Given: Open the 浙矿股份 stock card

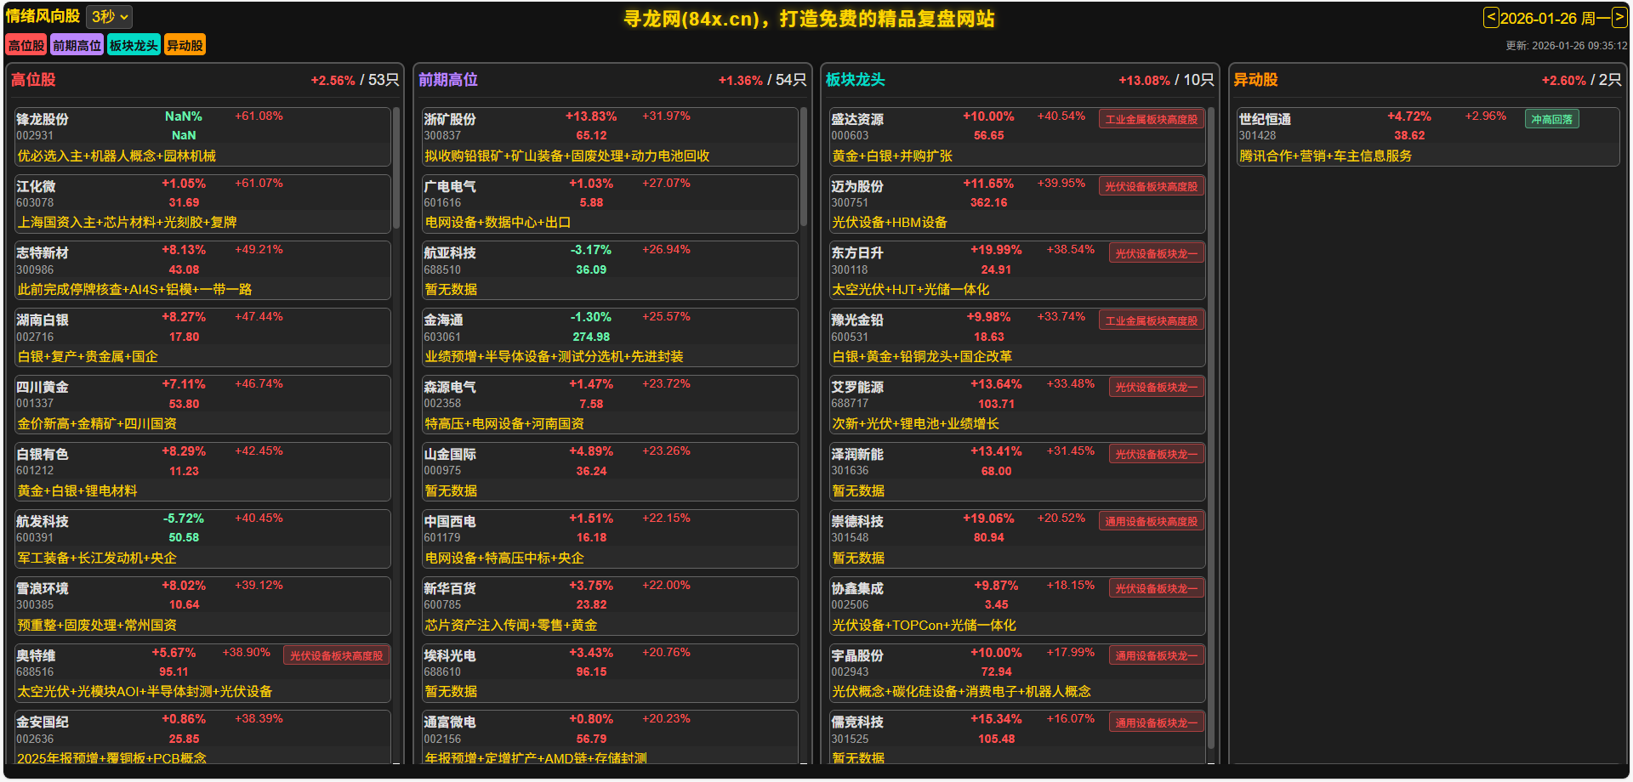Looking at the screenshot, I should click(x=610, y=136).
